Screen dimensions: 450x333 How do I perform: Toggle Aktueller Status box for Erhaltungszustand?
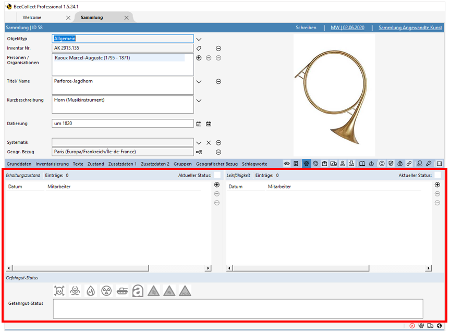point(217,176)
